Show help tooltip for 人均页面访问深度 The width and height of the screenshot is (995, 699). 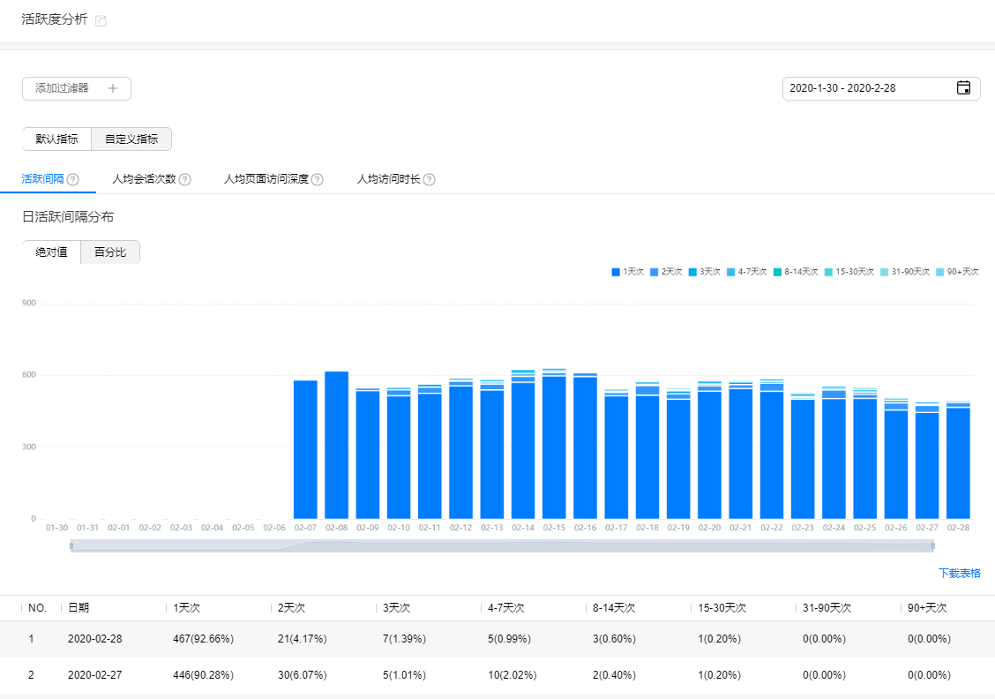coord(318,180)
